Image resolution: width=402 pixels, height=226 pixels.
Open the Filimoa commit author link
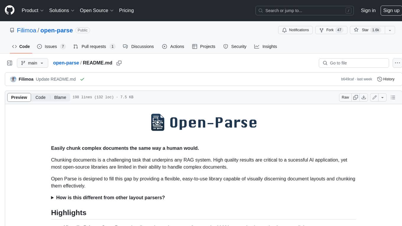pyautogui.click(x=26, y=79)
